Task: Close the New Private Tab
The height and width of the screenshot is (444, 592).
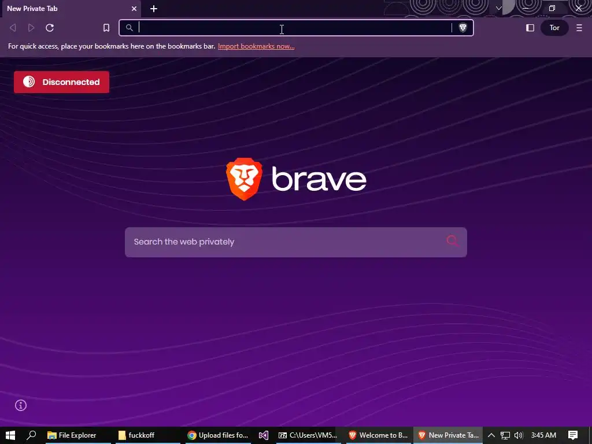Action: click(134, 9)
